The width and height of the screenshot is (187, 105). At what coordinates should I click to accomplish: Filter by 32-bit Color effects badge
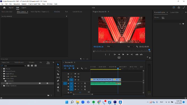pyautogui.click(x=32, y=66)
